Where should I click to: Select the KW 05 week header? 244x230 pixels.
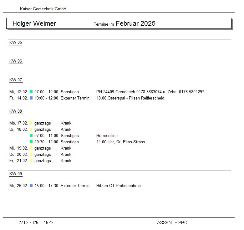(x=16, y=43)
